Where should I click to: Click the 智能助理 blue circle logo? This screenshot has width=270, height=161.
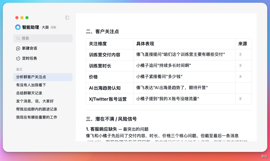[x=18, y=27]
